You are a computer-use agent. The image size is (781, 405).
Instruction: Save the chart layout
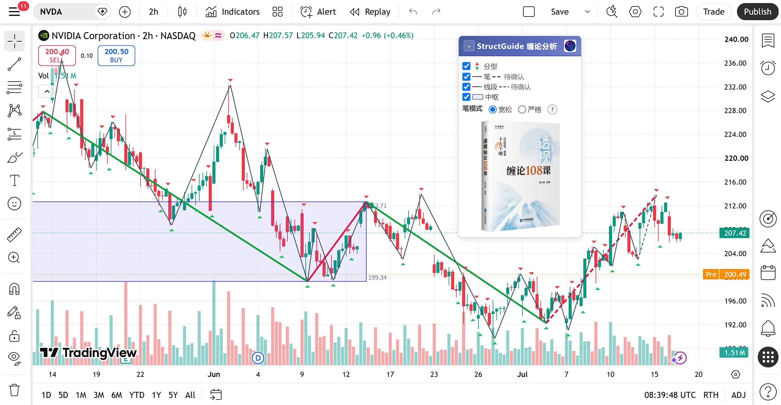[x=560, y=12]
